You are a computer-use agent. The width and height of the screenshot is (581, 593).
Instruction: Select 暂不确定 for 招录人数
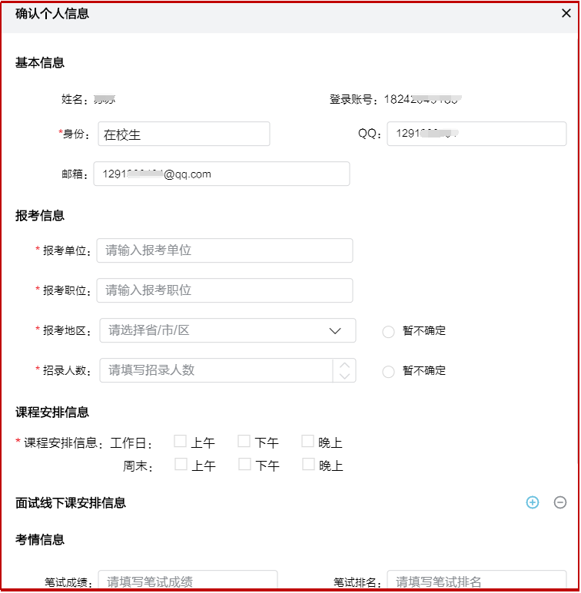[388, 371]
